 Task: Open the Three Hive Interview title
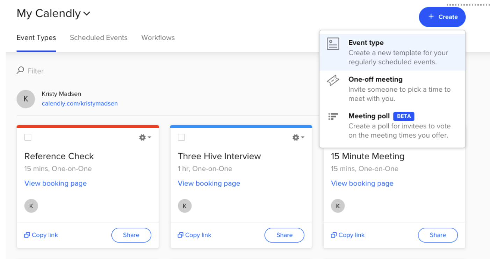[x=219, y=156]
